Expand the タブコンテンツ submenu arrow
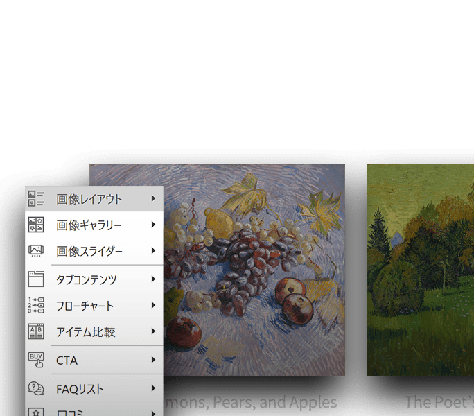Image resolution: width=474 pixels, height=416 pixels. [154, 279]
